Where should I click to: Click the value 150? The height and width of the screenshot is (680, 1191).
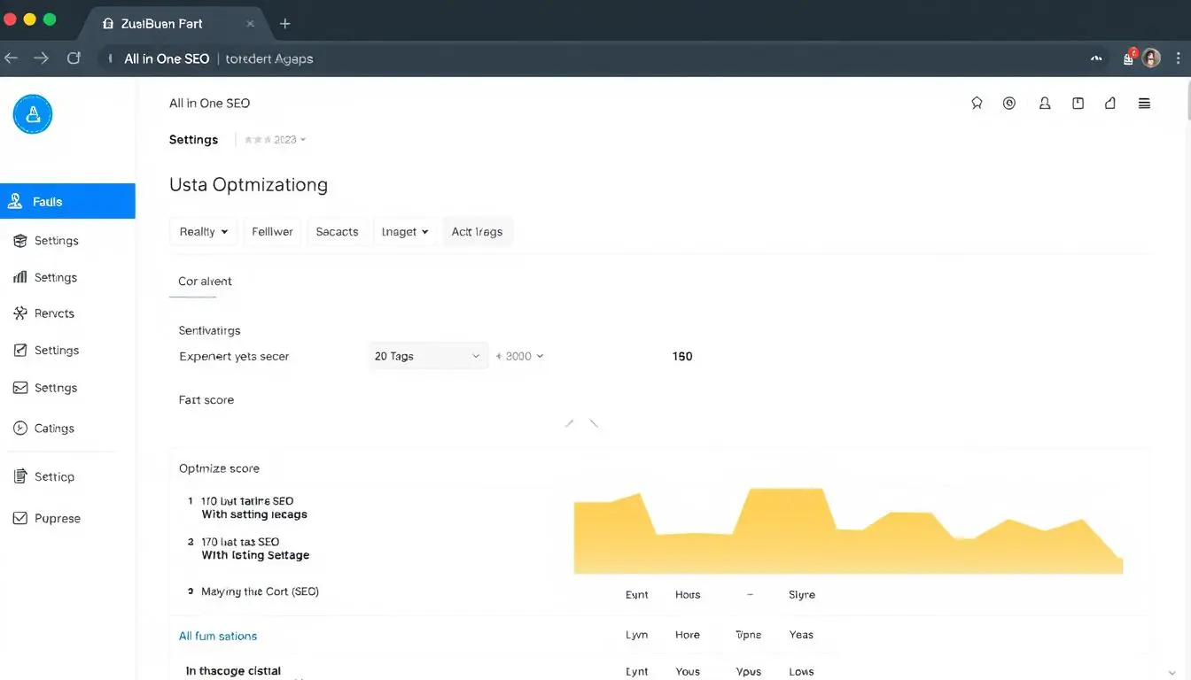click(682, 356)
